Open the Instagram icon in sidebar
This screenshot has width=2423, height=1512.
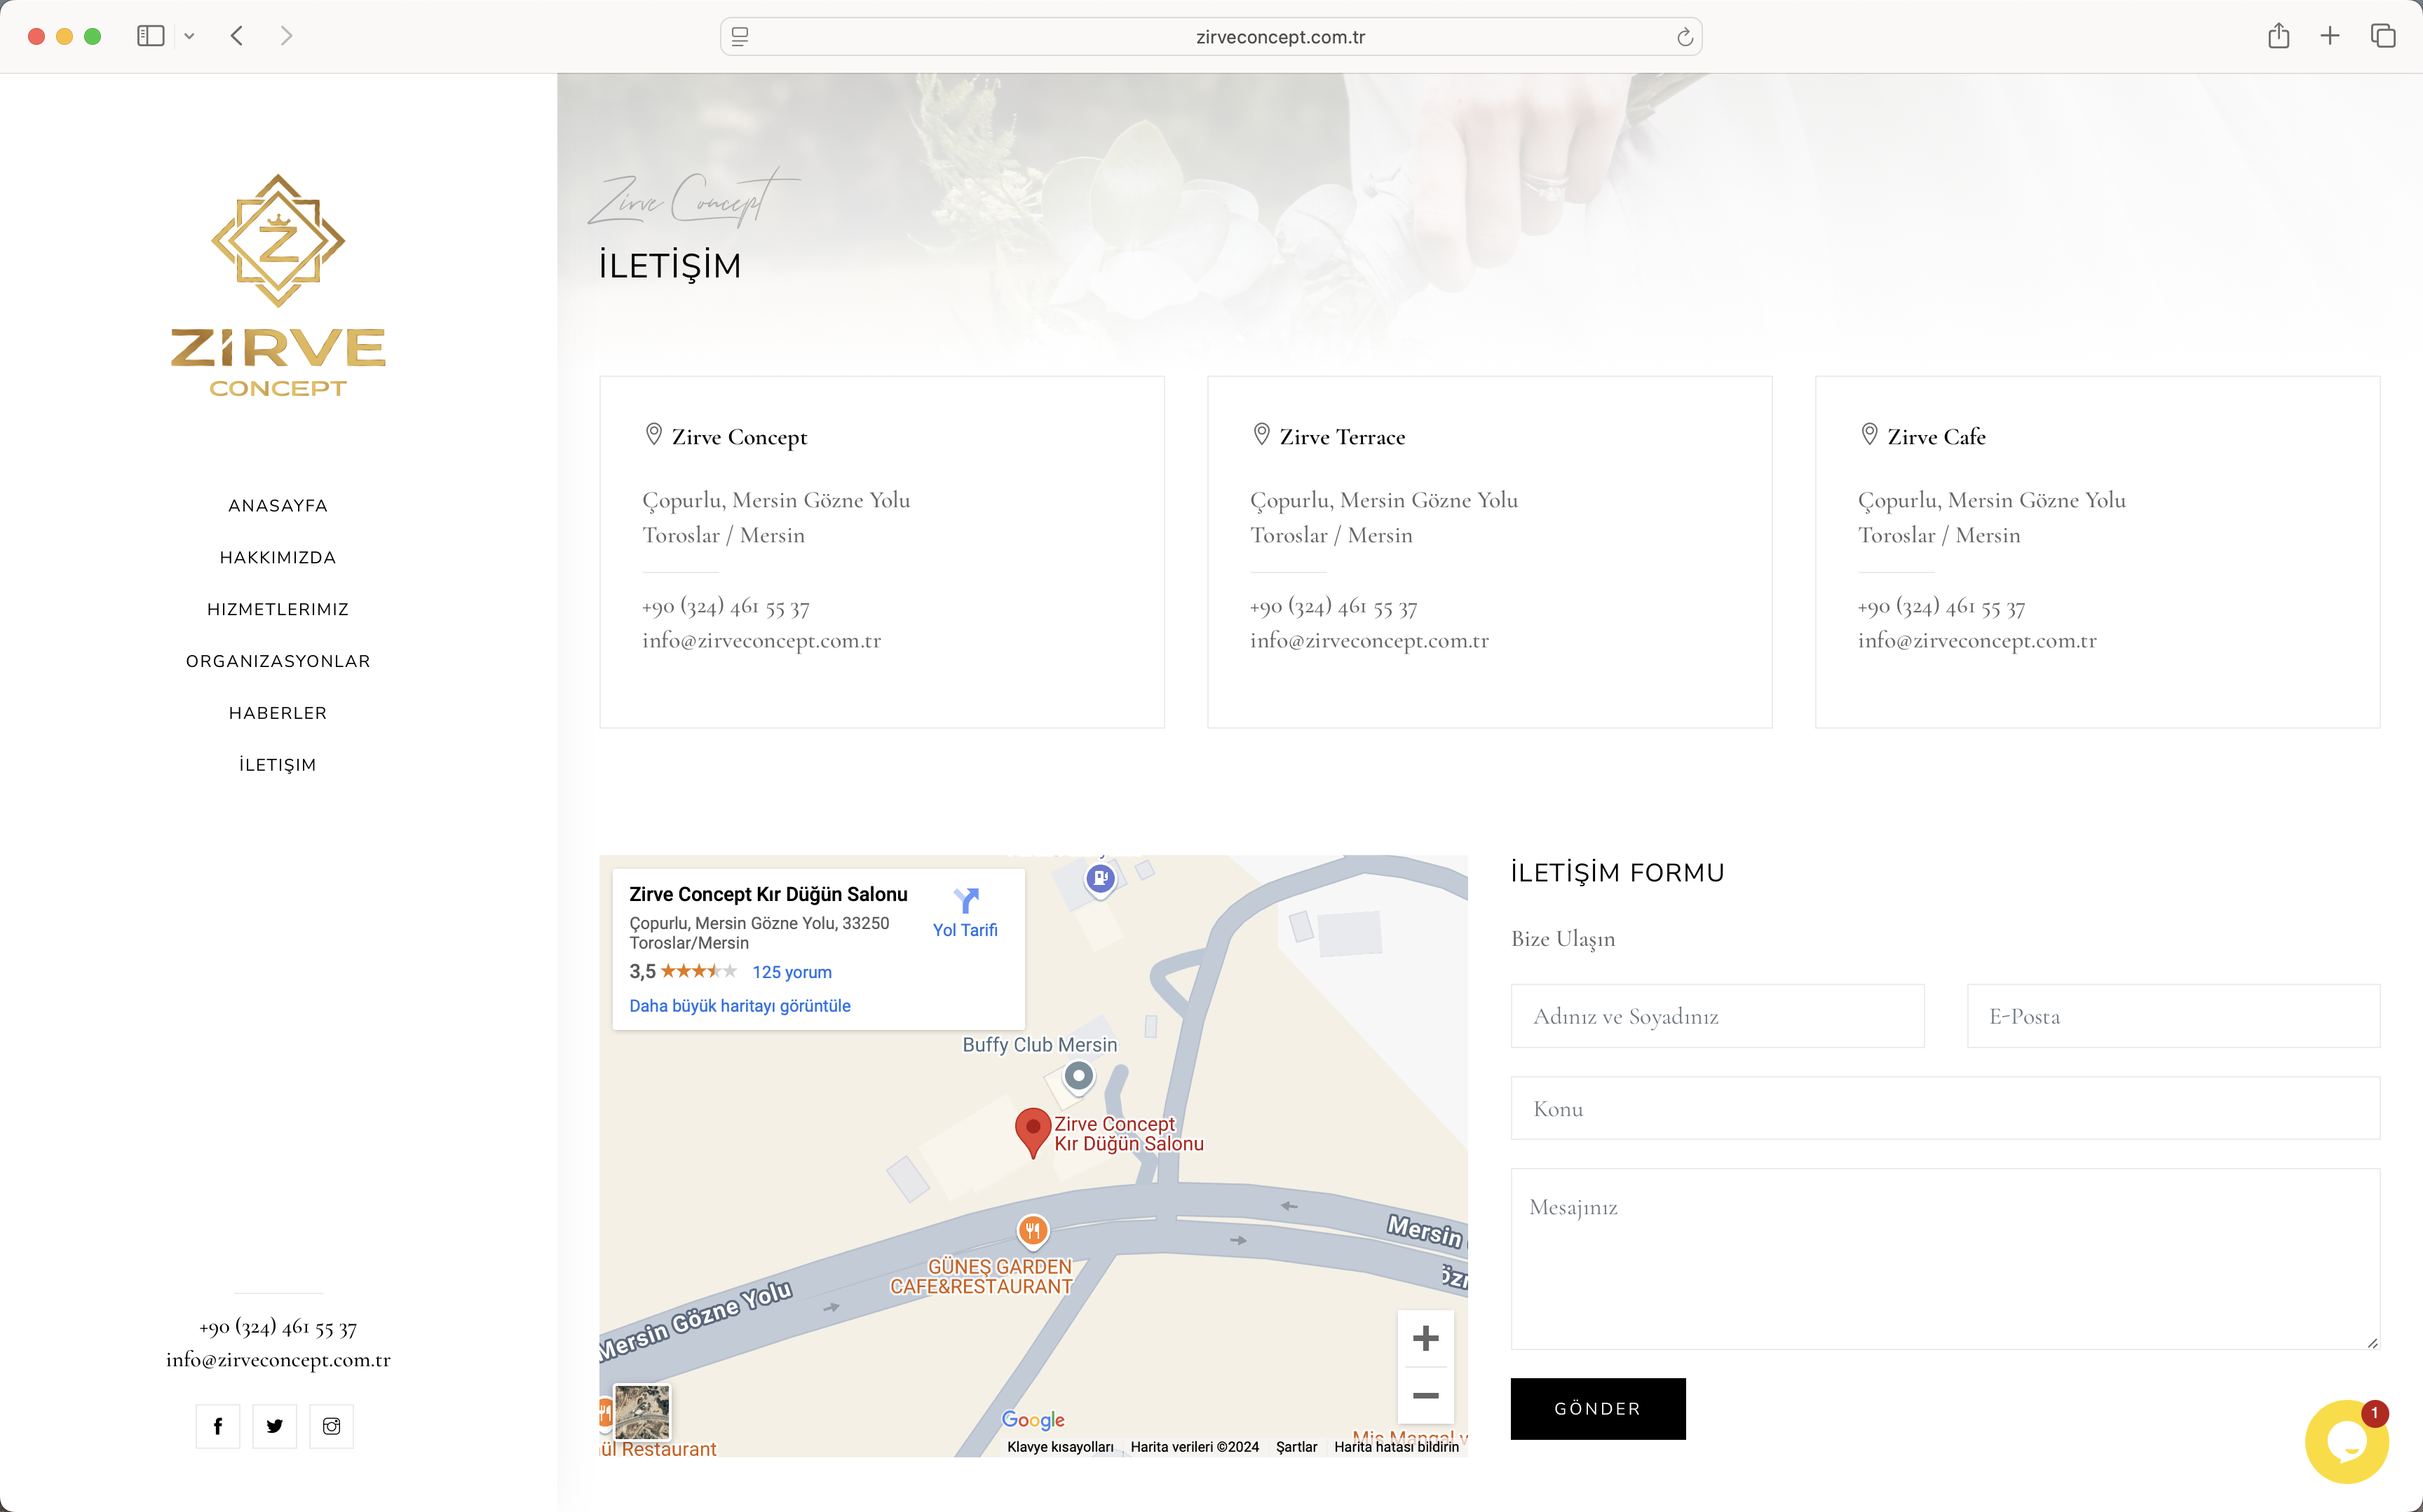[331, 1426]
